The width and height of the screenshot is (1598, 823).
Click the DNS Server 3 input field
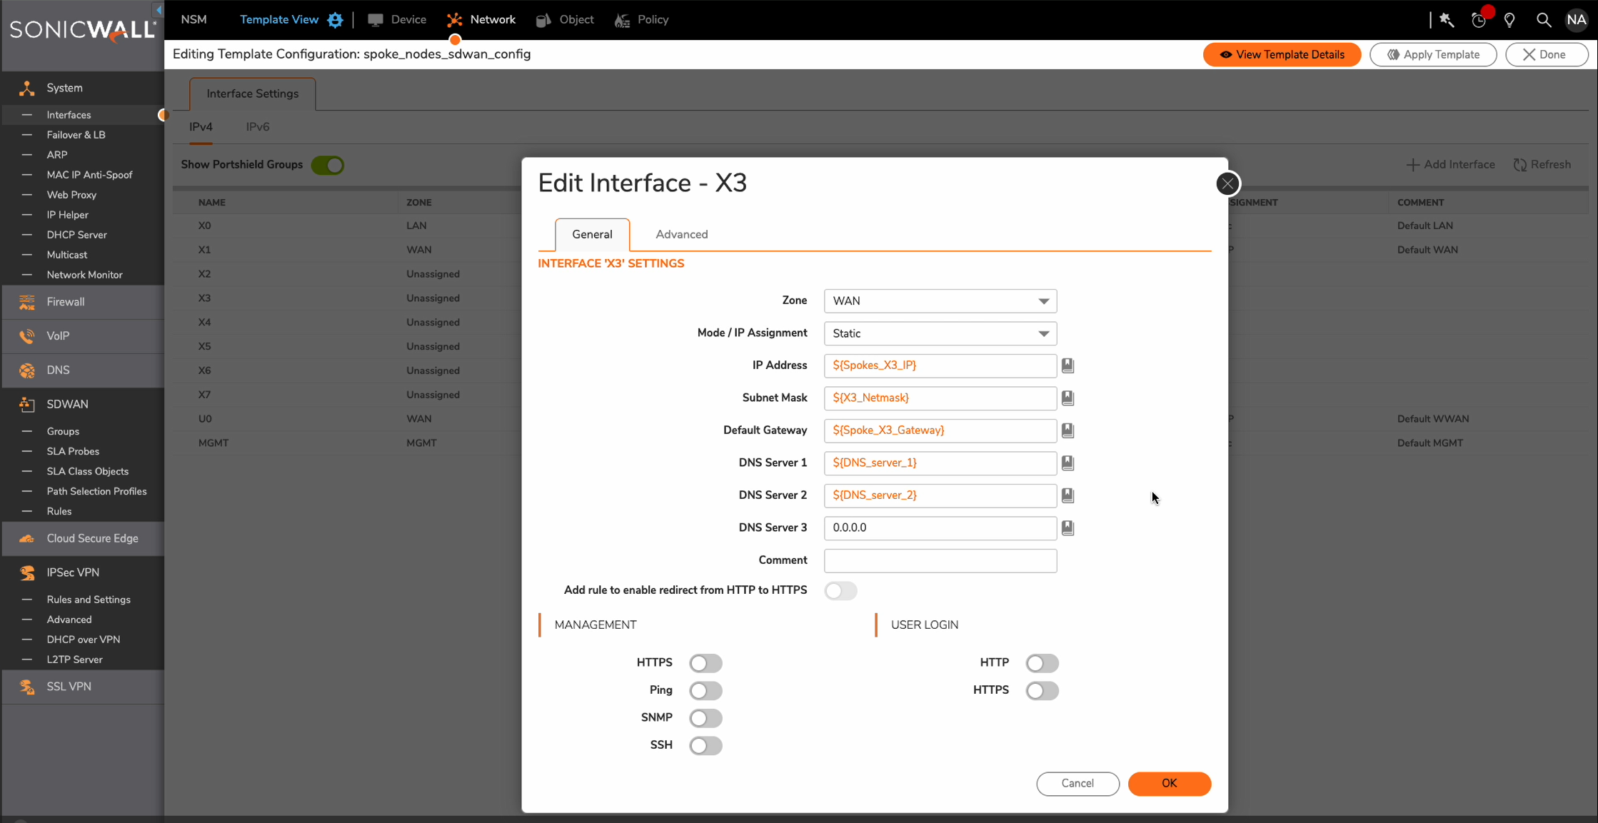click(x=940, y=528)
